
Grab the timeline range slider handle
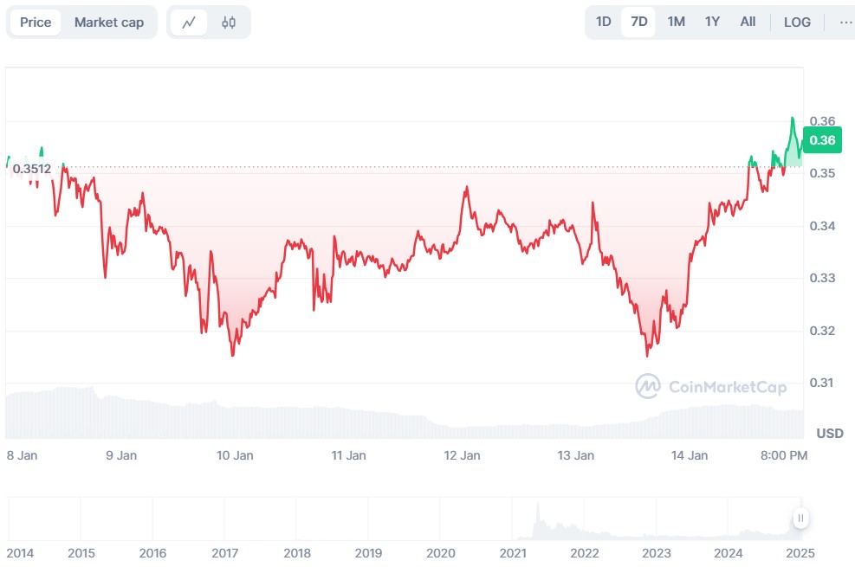[801, 519]
